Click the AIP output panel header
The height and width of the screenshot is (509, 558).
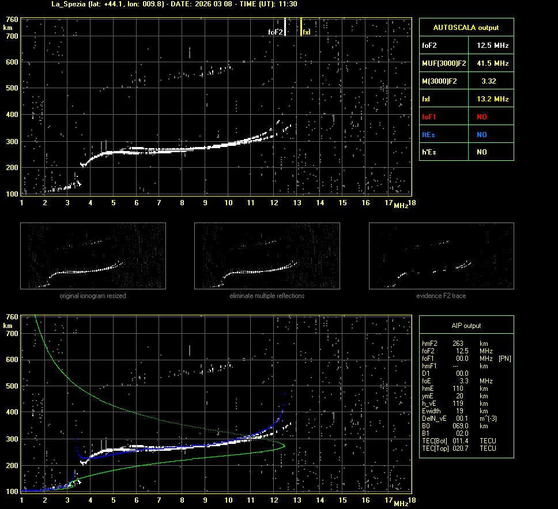tap(466, 326)
